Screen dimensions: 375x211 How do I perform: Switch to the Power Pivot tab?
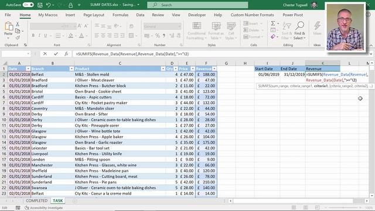click(x=292, y=15)
